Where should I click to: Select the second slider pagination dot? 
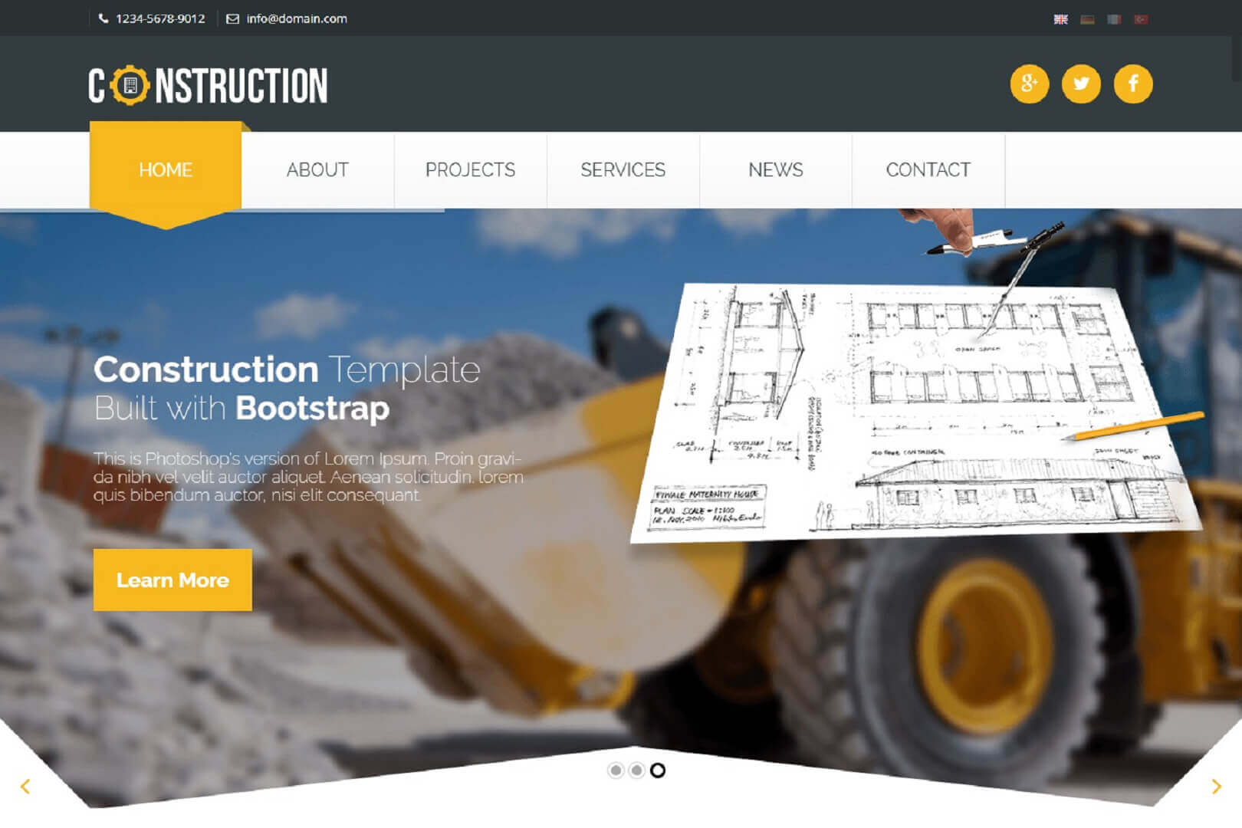pos(636,770)
